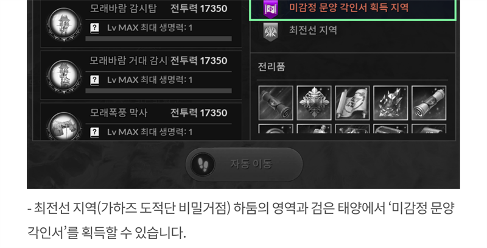Click the 모래바람 거대 감시 round portrait icon
This screenshot has height=248, width=487.
click(64, 76)
